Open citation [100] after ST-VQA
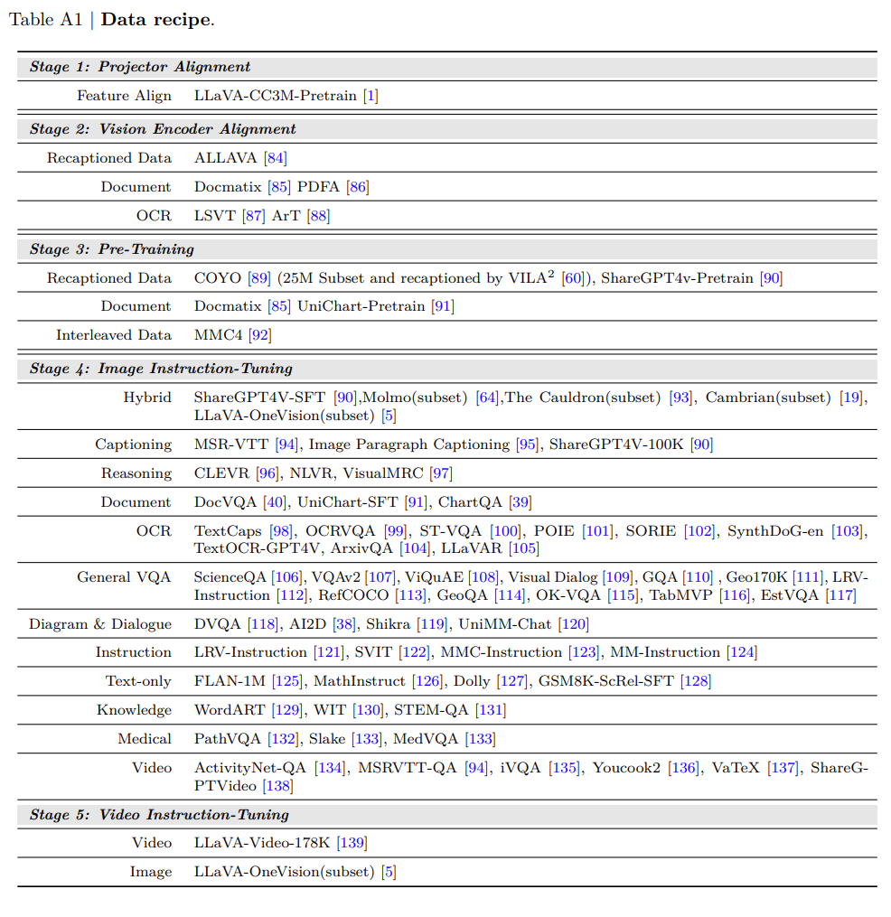Screen dimensions: 891x917 pyautogui.click(x=505, y=531)
